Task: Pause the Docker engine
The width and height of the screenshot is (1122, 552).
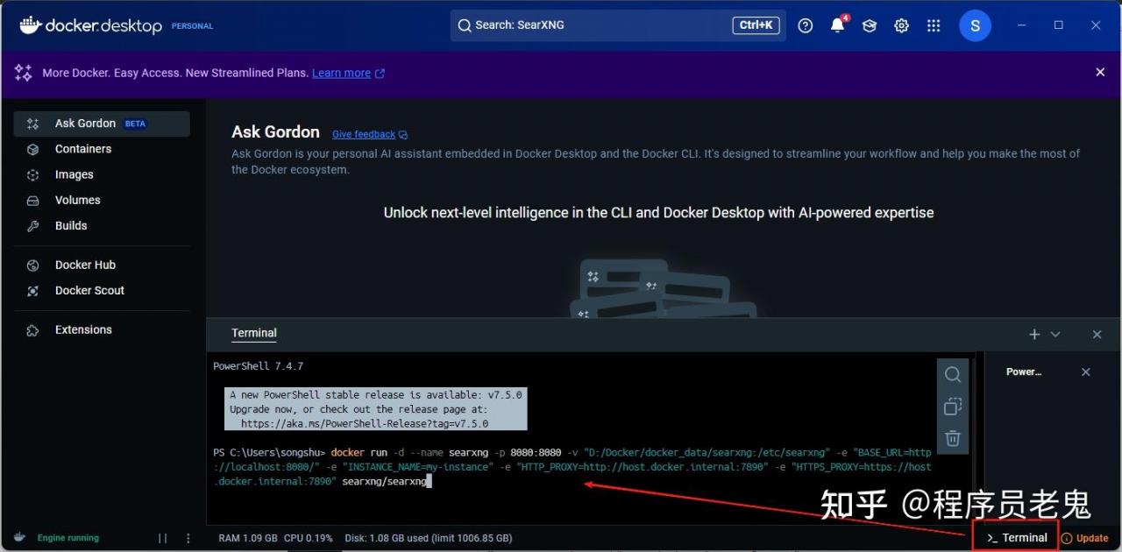Action: point(162,538)
